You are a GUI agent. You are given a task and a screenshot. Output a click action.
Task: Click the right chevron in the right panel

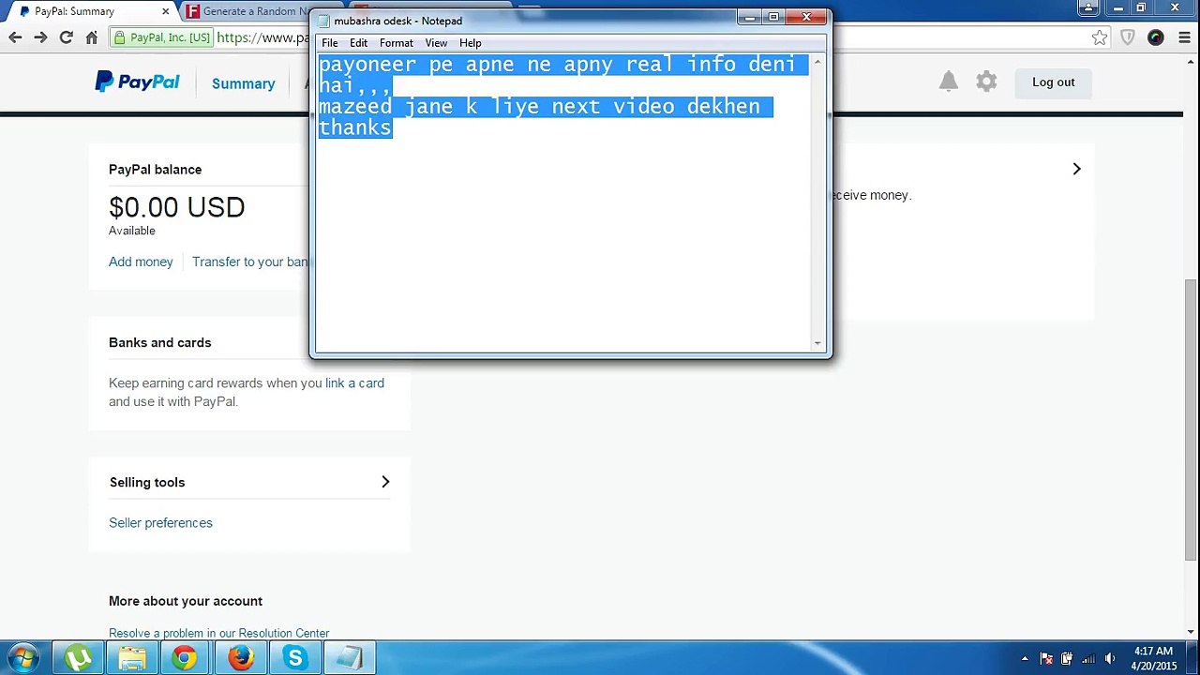point(1076,169)
